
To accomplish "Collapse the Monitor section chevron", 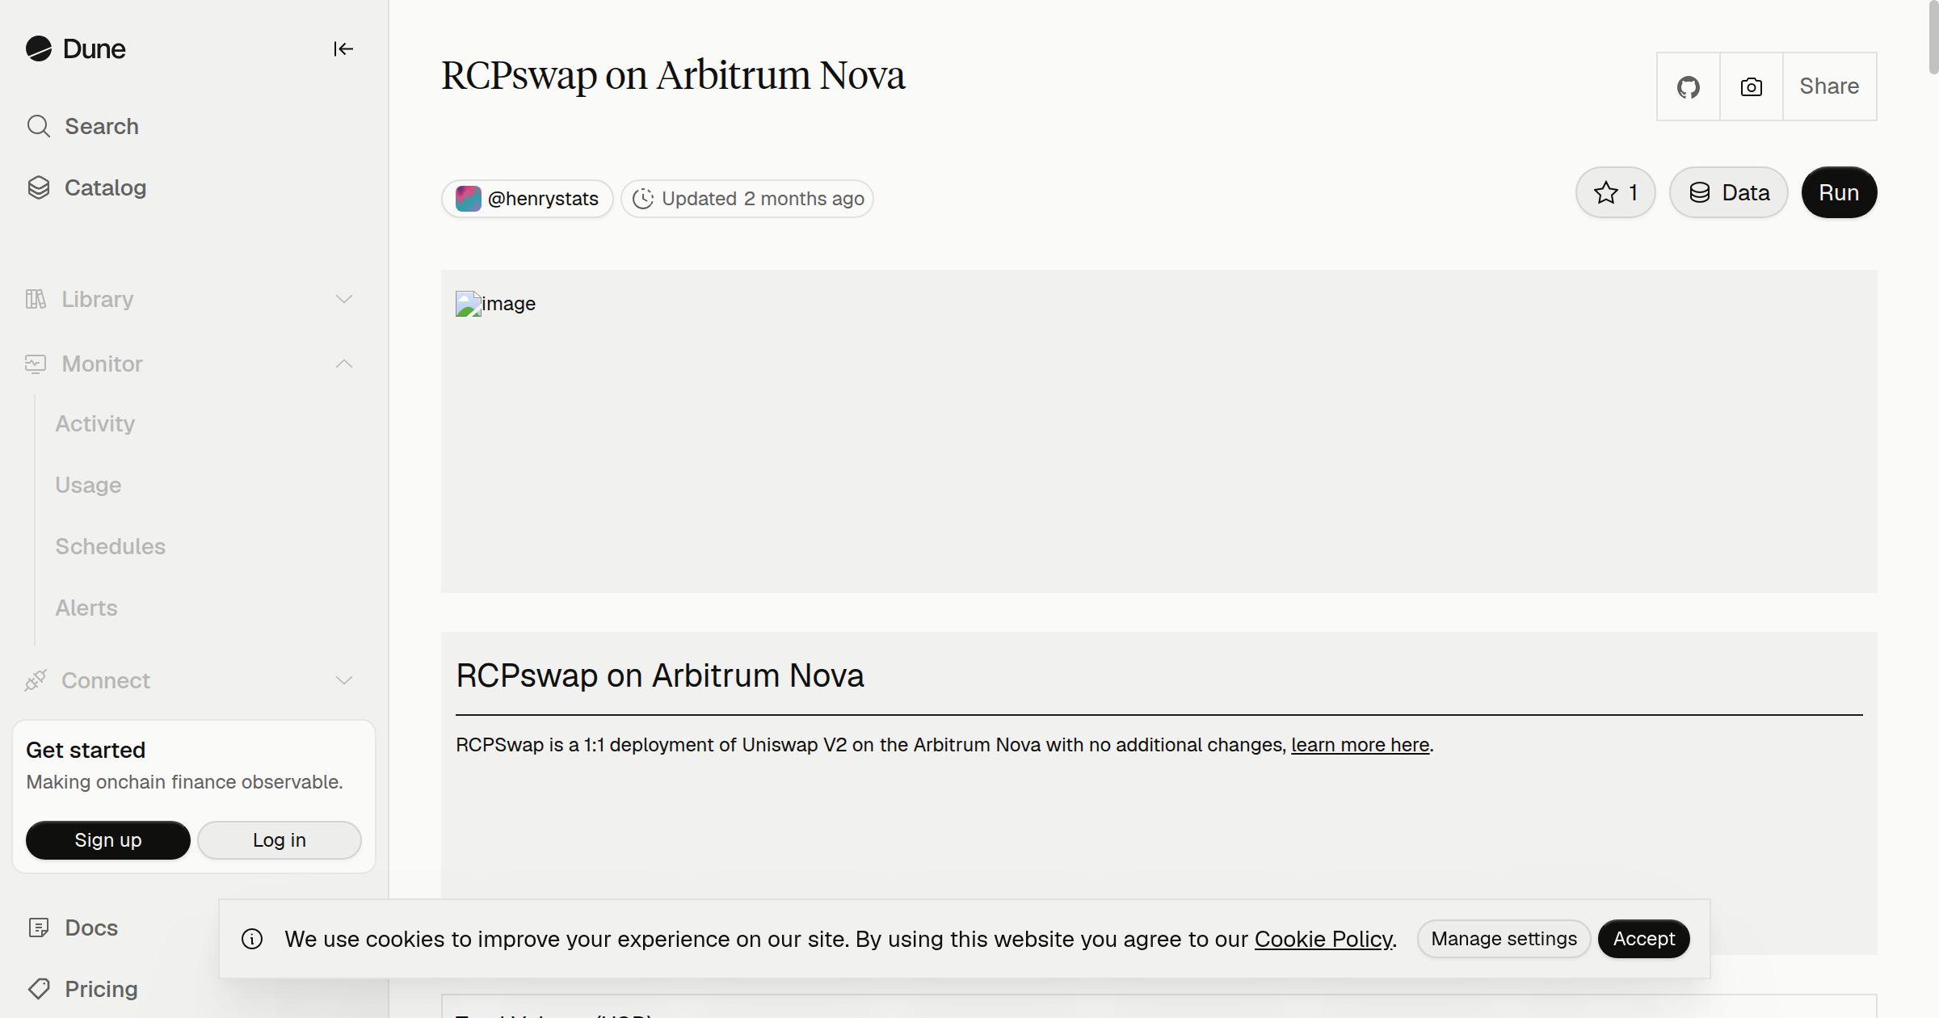I will (x=344, y=364).
